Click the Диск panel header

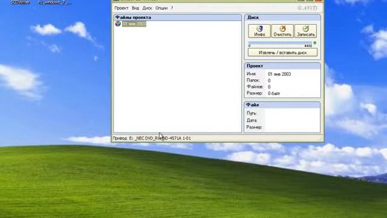click(282, 18)
